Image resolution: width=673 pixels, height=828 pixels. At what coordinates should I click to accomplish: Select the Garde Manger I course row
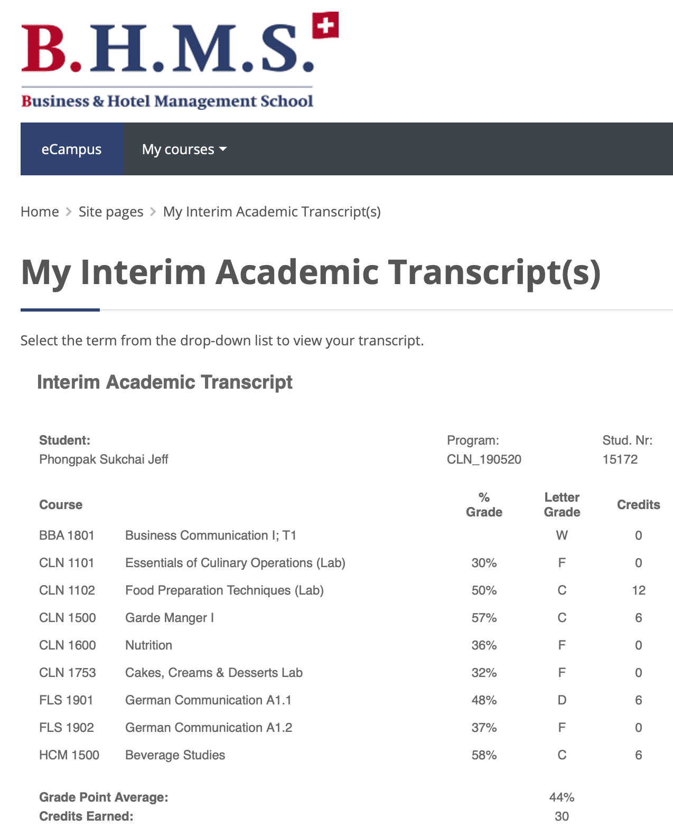[x=170, y=618]
